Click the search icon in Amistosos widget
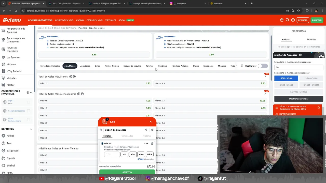The width and height of the screenshot is (326, 183). click(319, 108)
